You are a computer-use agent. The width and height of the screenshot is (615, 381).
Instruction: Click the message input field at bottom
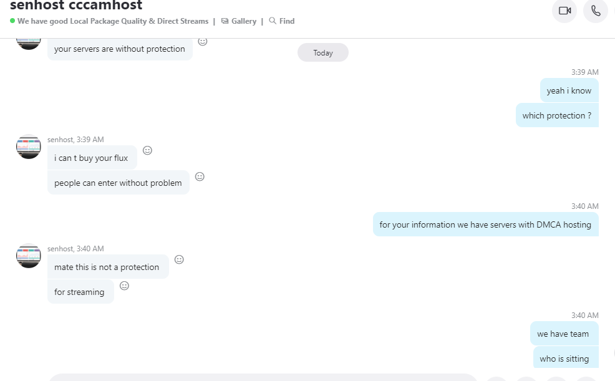coord(263,378)
